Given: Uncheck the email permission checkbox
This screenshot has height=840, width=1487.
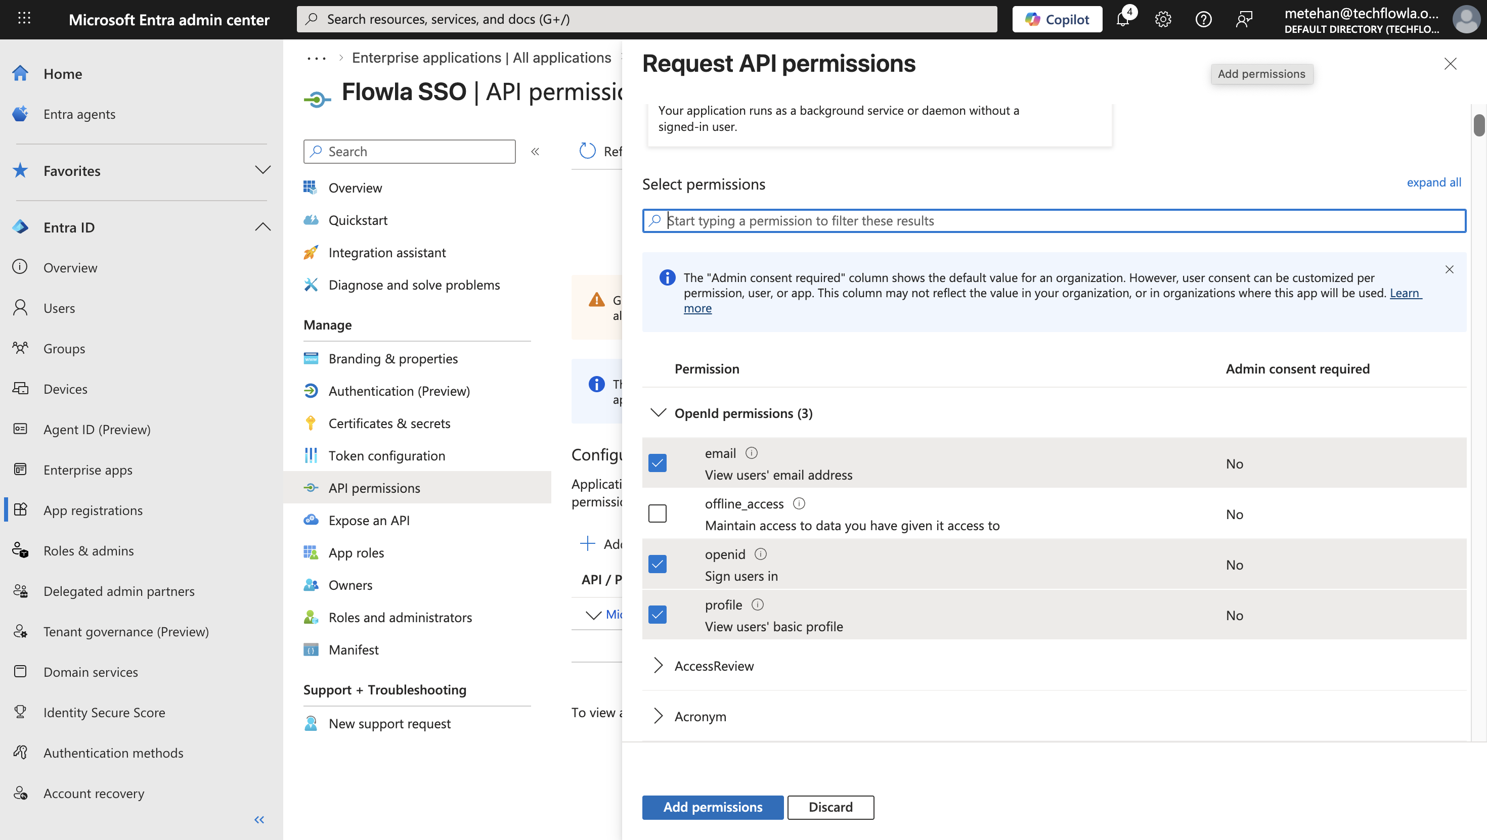Looking at the screenshot, I should tap(658, 462).
